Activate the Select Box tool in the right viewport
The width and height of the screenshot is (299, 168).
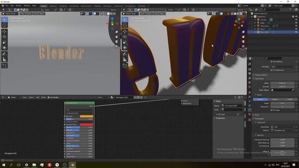pos(125,20)
